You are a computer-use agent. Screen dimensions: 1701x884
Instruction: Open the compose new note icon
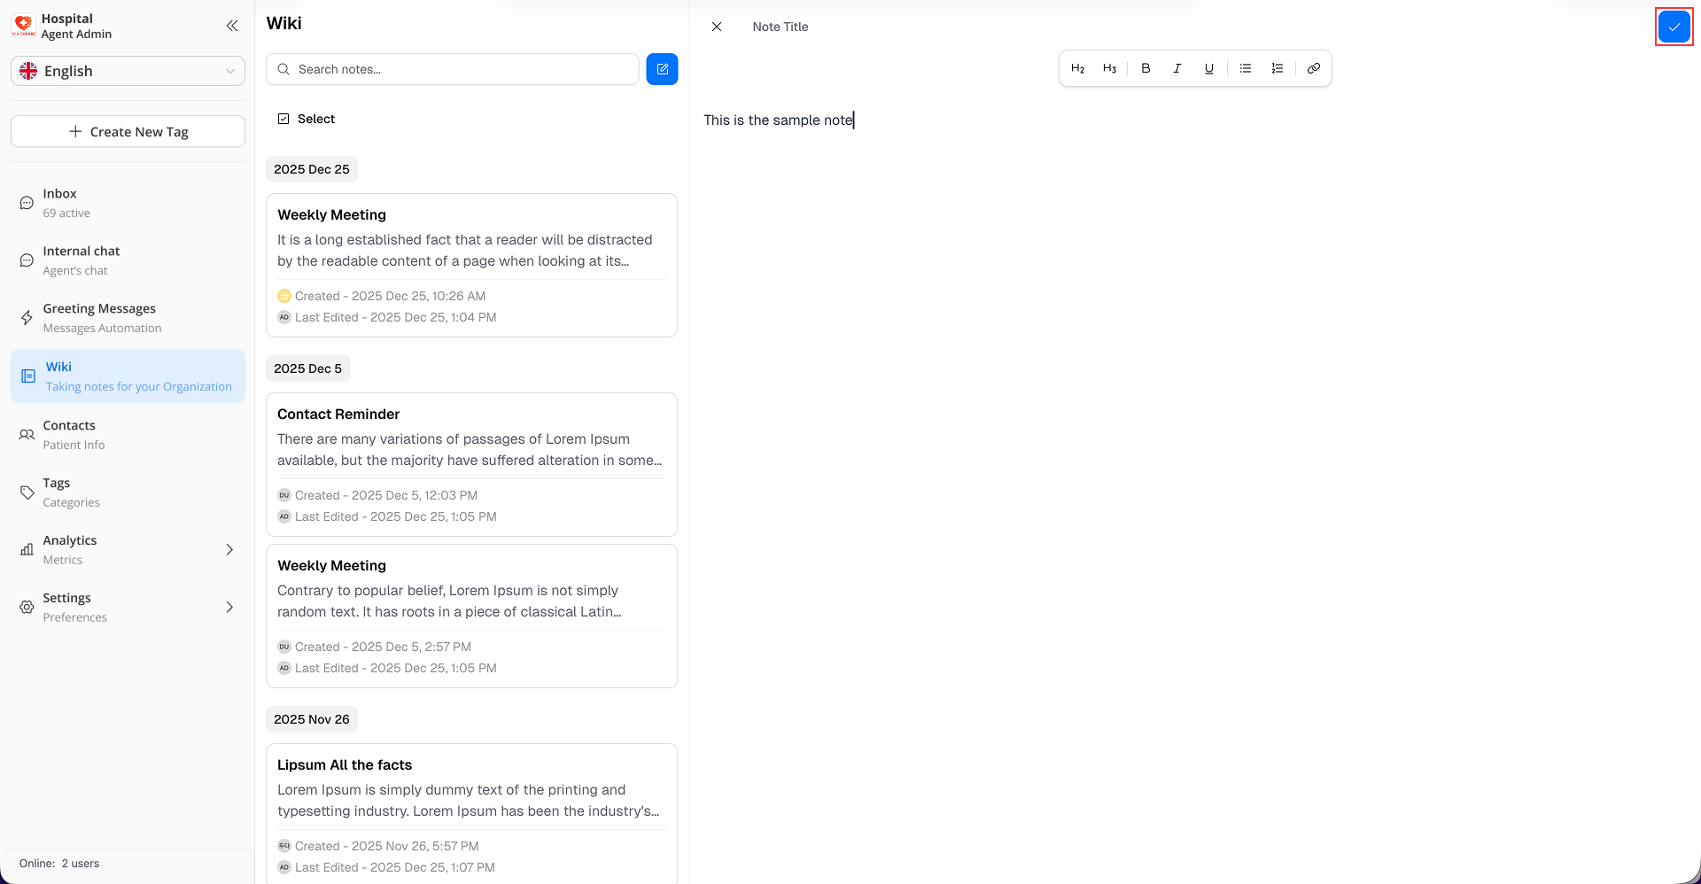pos(662,68)
